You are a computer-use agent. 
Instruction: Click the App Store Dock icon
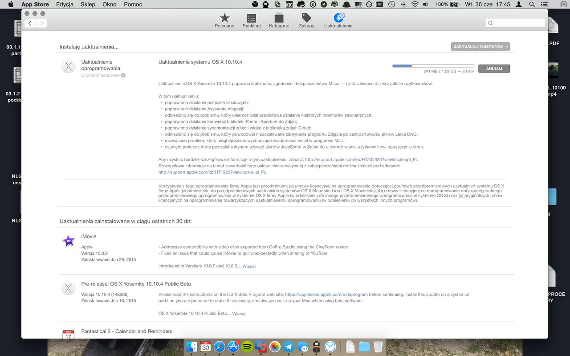point(233,347)
